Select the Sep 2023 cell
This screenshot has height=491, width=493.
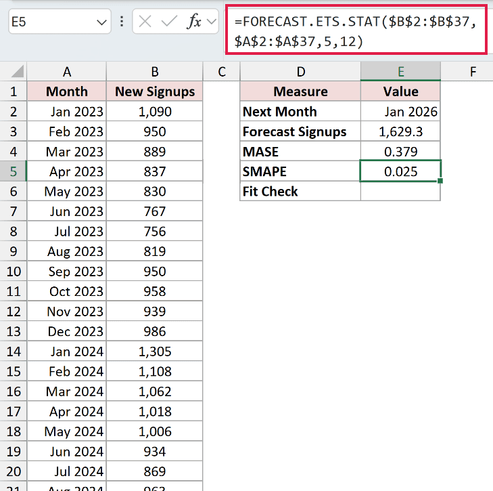tap(67, 272)
